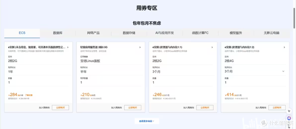
Task: Click the 宝塔Linux面板 image value
Action: pos(90,61)
